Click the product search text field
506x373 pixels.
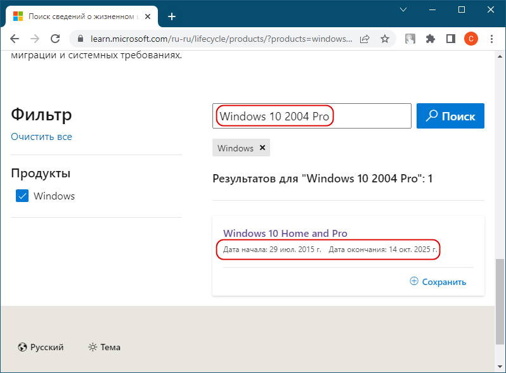pyautogui.click(x=312, y=116)
